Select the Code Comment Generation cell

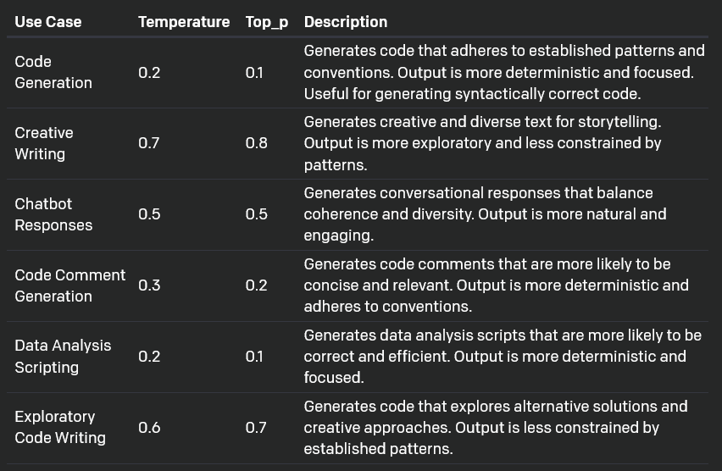pyautogui.click(x=69, y=285)
